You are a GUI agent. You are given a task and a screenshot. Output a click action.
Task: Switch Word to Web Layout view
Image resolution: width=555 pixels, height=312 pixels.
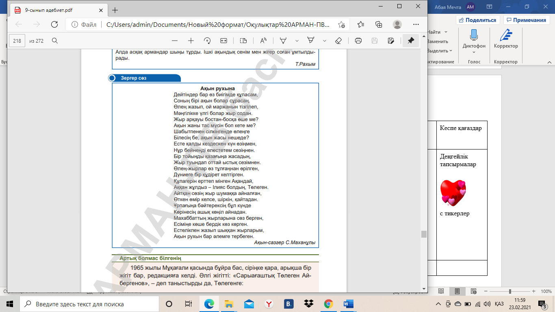click(x=473, y=291)
